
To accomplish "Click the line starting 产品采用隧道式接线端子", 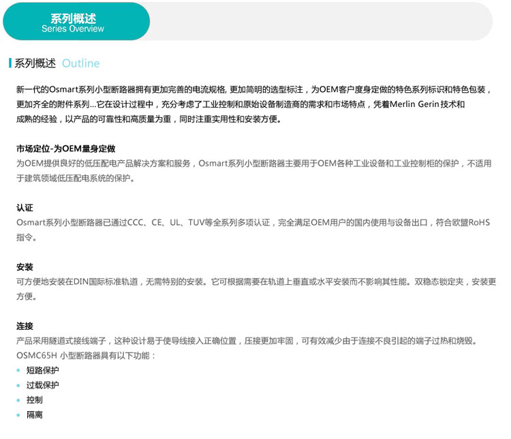I will [x=248, y=341].
